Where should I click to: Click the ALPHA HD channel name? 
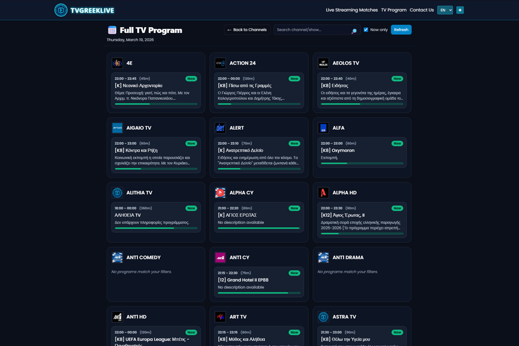click(344, 193)
